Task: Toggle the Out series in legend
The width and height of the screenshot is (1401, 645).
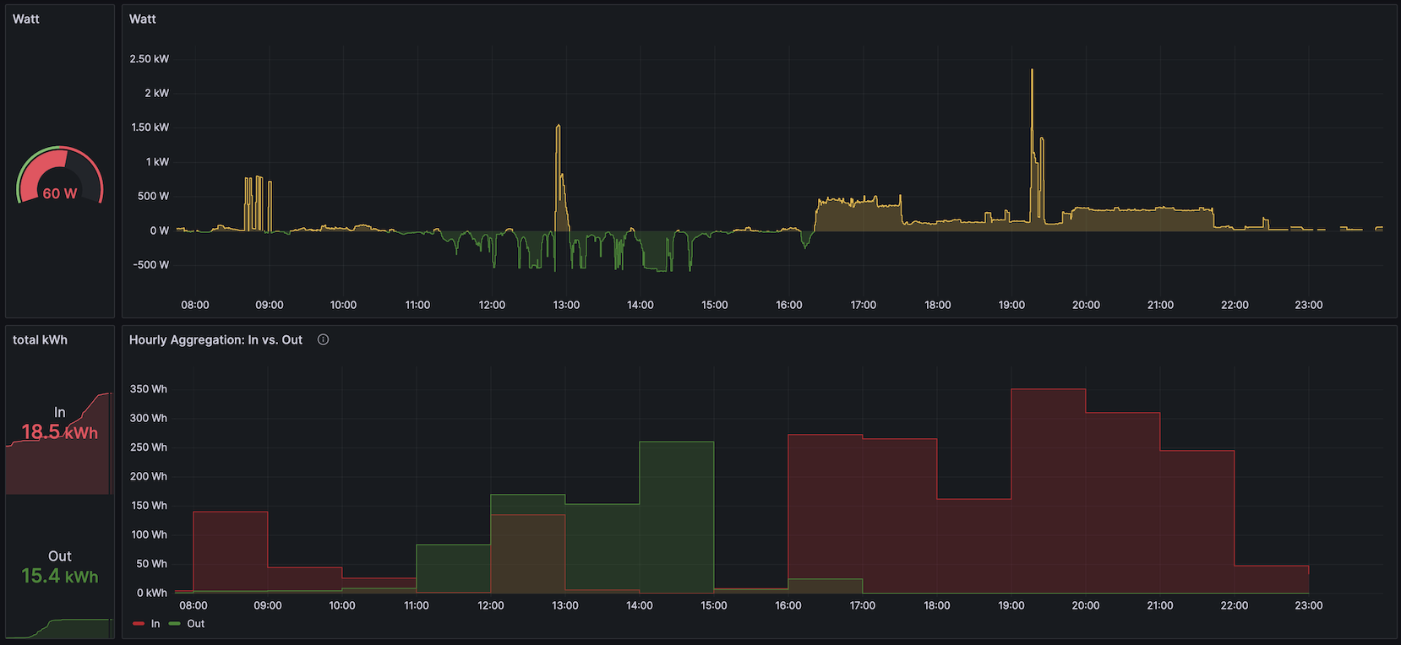Action: pos(196,624)
